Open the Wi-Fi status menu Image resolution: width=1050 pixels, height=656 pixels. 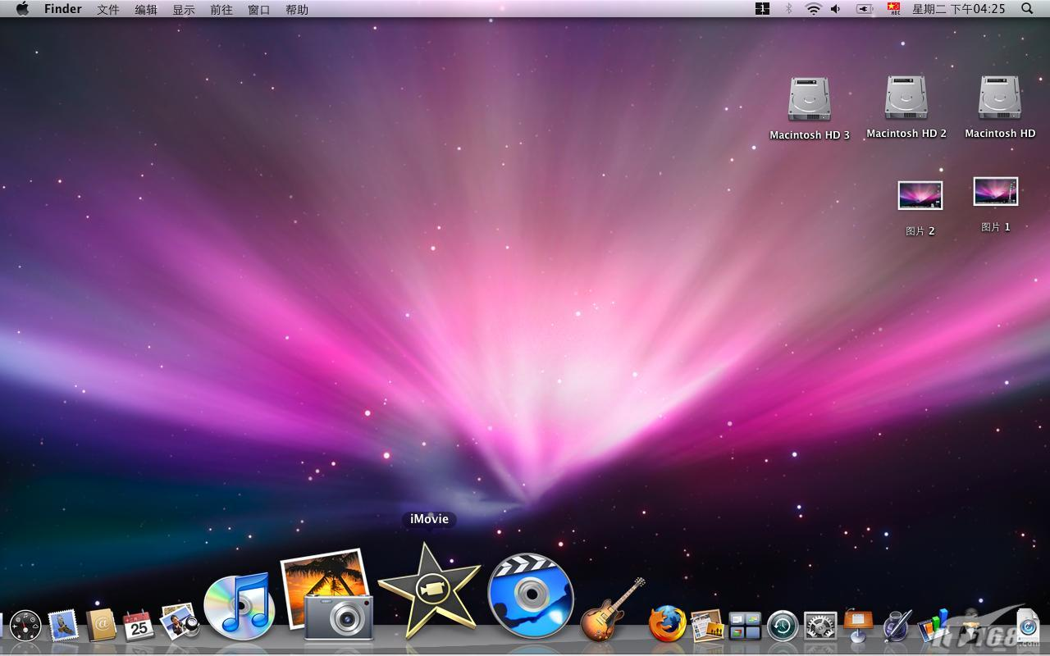click(x=813, y=9)
